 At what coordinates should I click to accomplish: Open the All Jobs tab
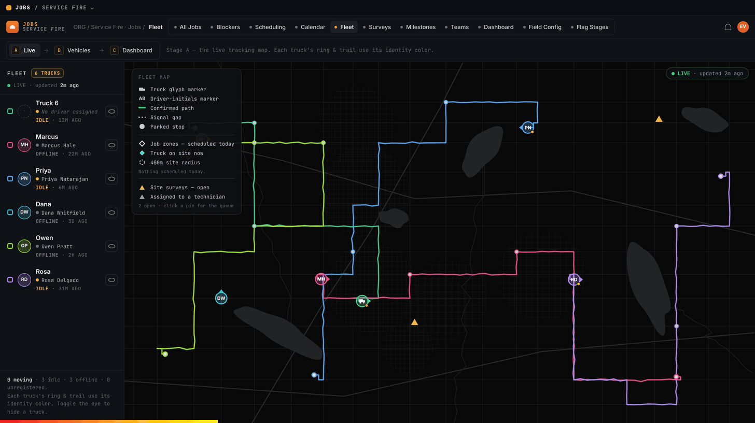click(188, 27)
